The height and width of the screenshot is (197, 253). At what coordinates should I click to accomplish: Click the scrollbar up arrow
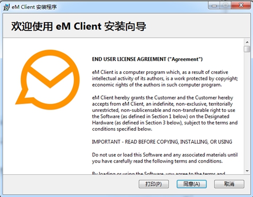(x=247, y=42)
